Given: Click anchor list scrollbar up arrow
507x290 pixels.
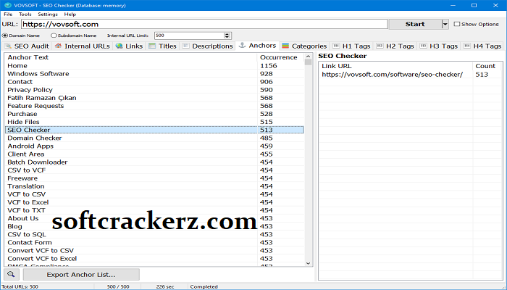Looking at the screenshot, I should (308, 57).
